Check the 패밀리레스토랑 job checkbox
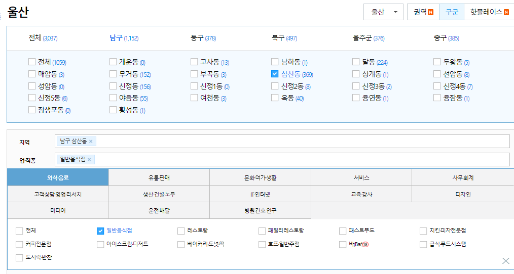The image size is (514, 274). (262, 231)
